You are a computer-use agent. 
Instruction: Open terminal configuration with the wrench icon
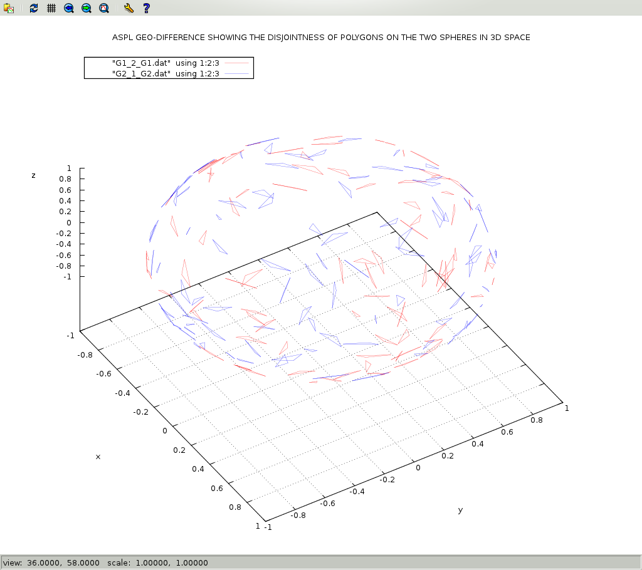(129, 8)
